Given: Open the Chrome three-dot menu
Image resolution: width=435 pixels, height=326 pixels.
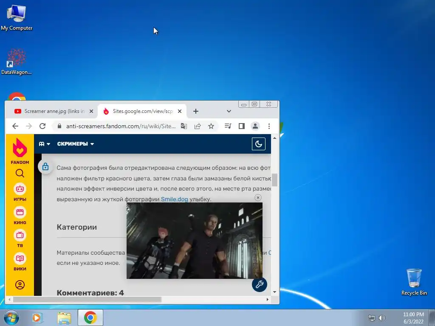Looking at the screenshot, I should [269, 126].
